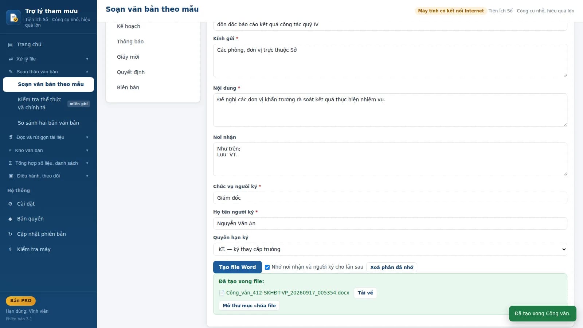Expand the Đọc và rút gọn tài liệu arrow
This screenshot has width=583, height=328.
point(87,137)
